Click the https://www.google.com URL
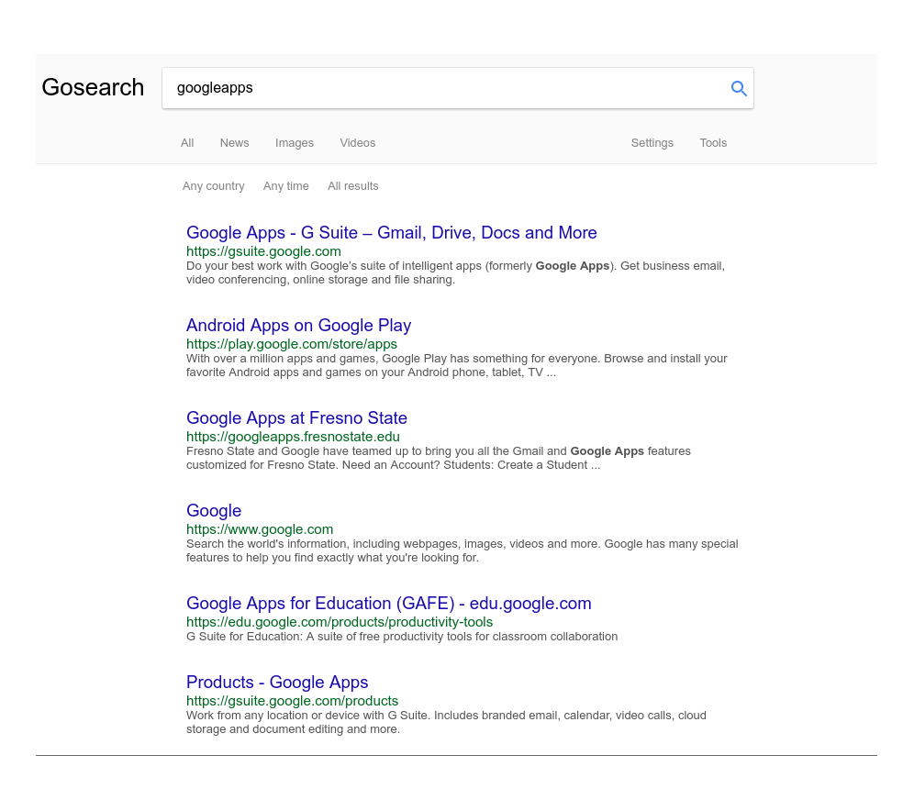Screen dimensions: 914x811 pos(260,529)
